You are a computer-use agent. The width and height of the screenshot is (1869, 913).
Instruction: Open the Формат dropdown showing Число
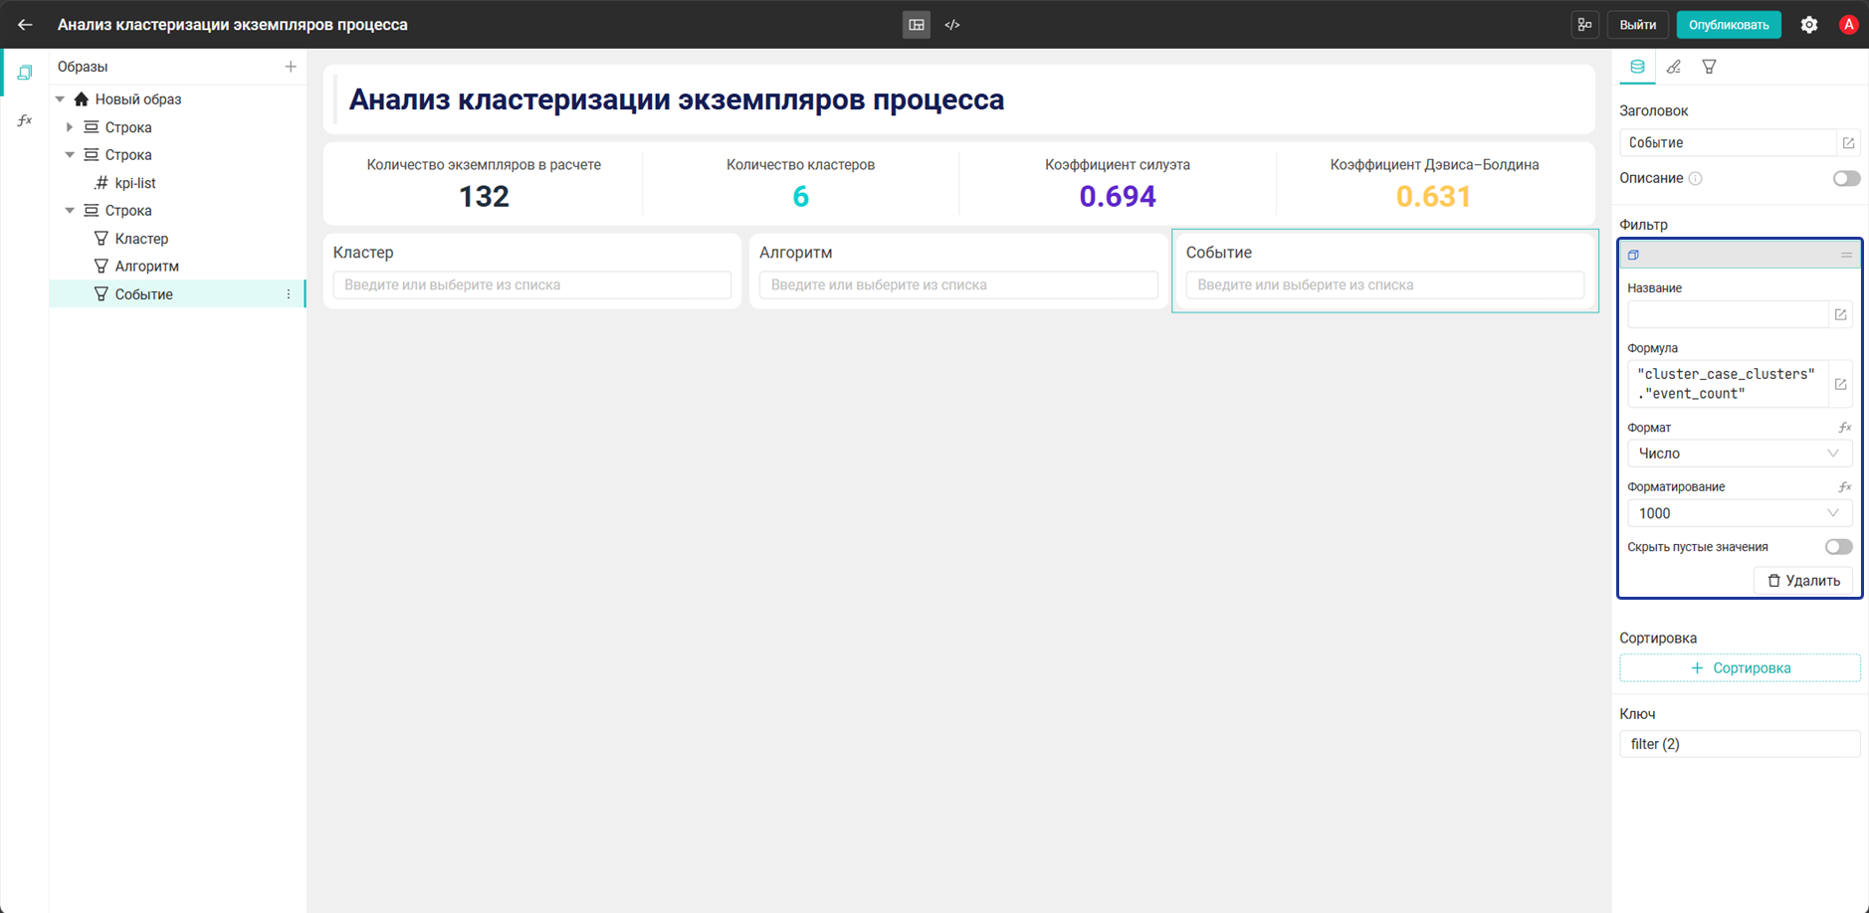1740,454
